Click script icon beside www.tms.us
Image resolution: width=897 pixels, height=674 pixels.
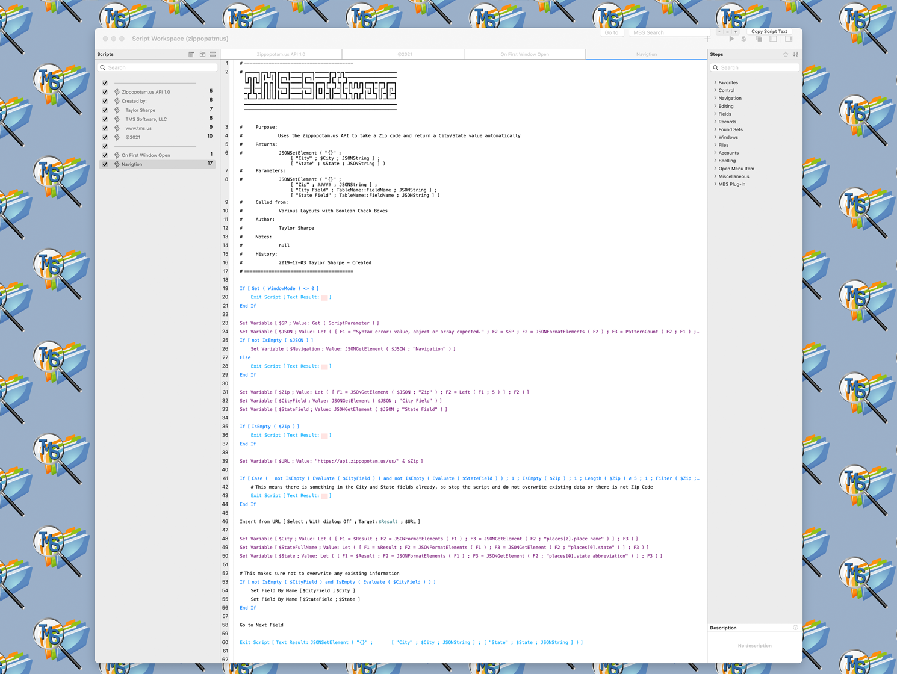pos(117,128)
